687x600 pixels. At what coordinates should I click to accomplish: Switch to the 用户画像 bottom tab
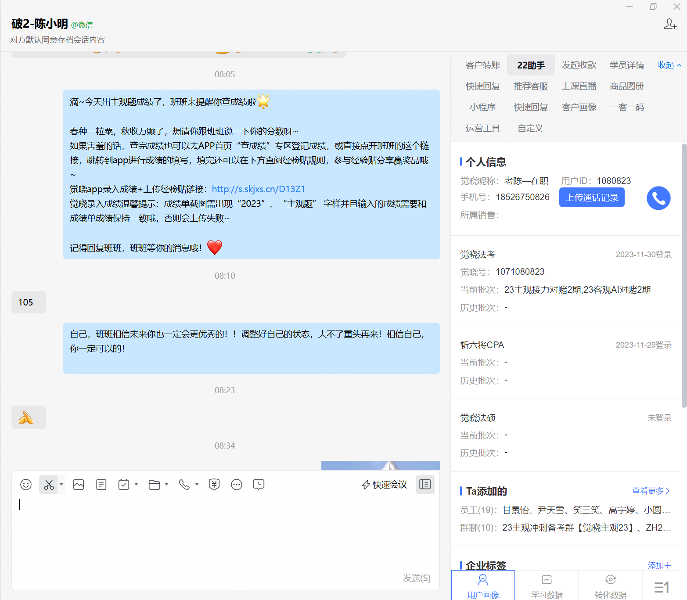[483, 586]
